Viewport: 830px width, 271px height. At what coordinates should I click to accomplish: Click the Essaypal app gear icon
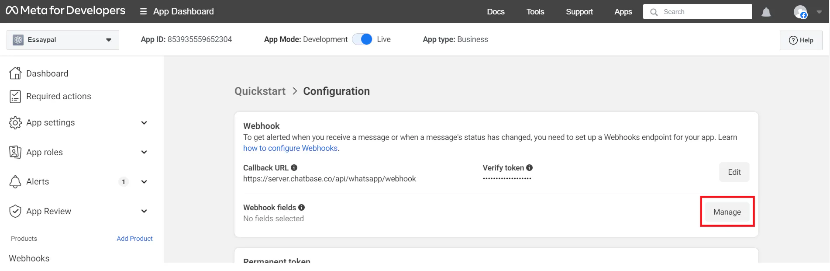[x=18, y=40]
